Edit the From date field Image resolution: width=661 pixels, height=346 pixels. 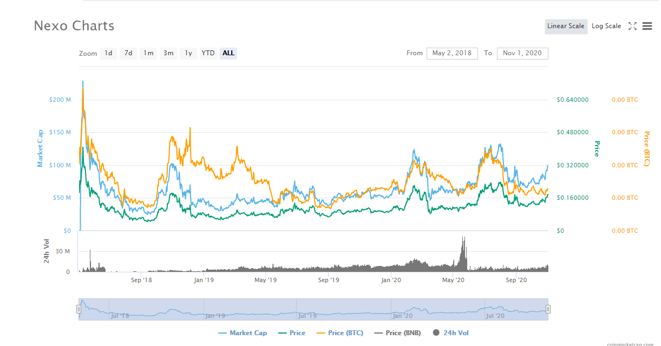(452, 53)
